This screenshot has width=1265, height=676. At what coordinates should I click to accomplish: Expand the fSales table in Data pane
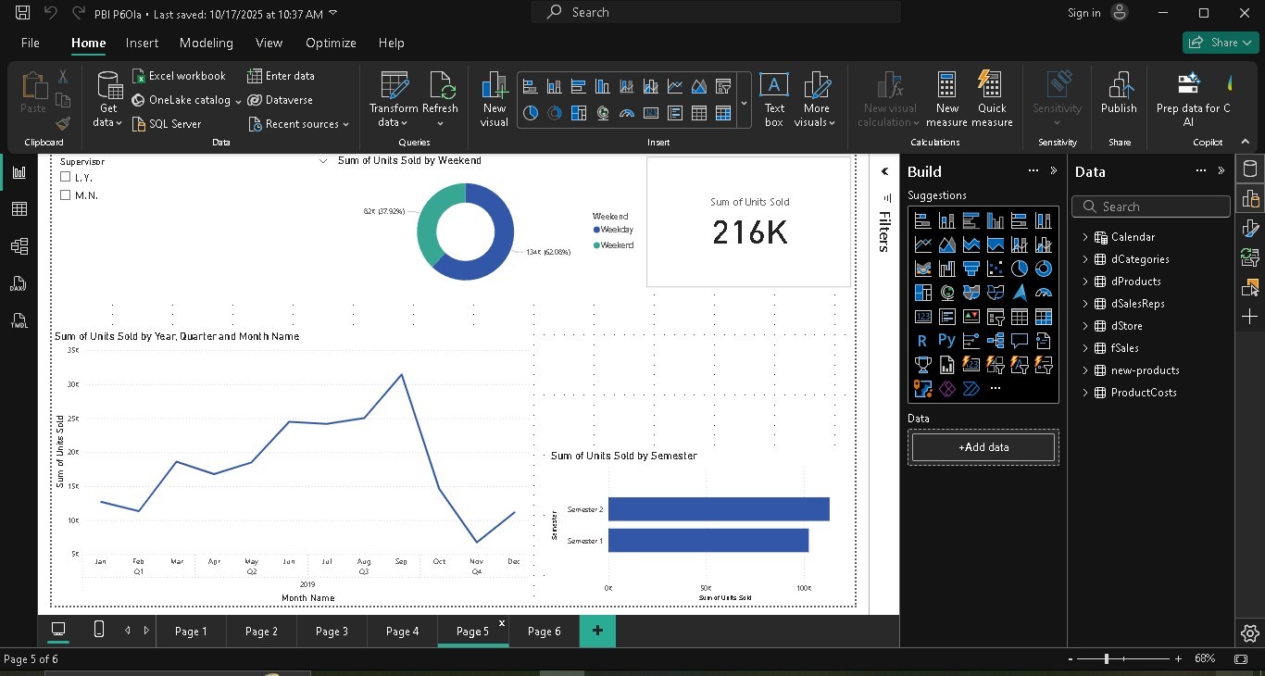pos(1084,347)
